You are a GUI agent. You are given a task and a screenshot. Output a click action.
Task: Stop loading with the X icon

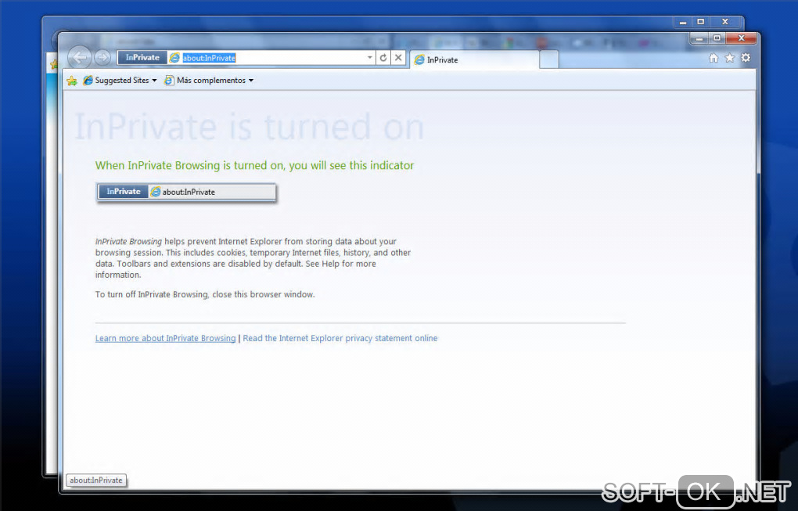[398, 58]
